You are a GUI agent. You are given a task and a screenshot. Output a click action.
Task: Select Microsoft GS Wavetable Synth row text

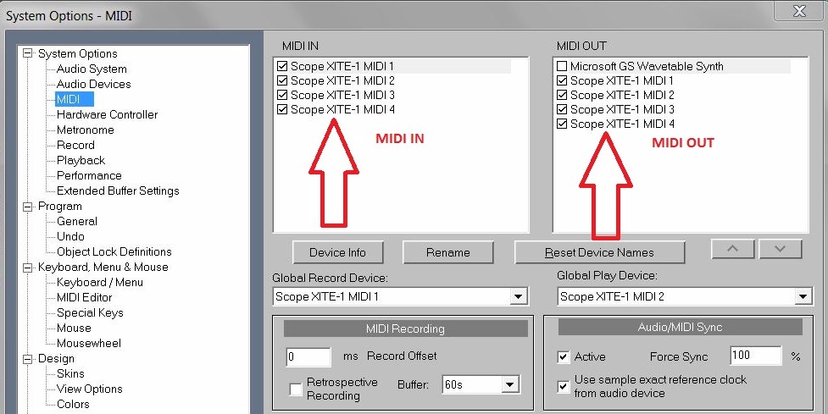pyautogui.click(x=647, y=66)
